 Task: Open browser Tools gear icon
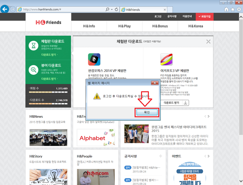click(239, 9)
